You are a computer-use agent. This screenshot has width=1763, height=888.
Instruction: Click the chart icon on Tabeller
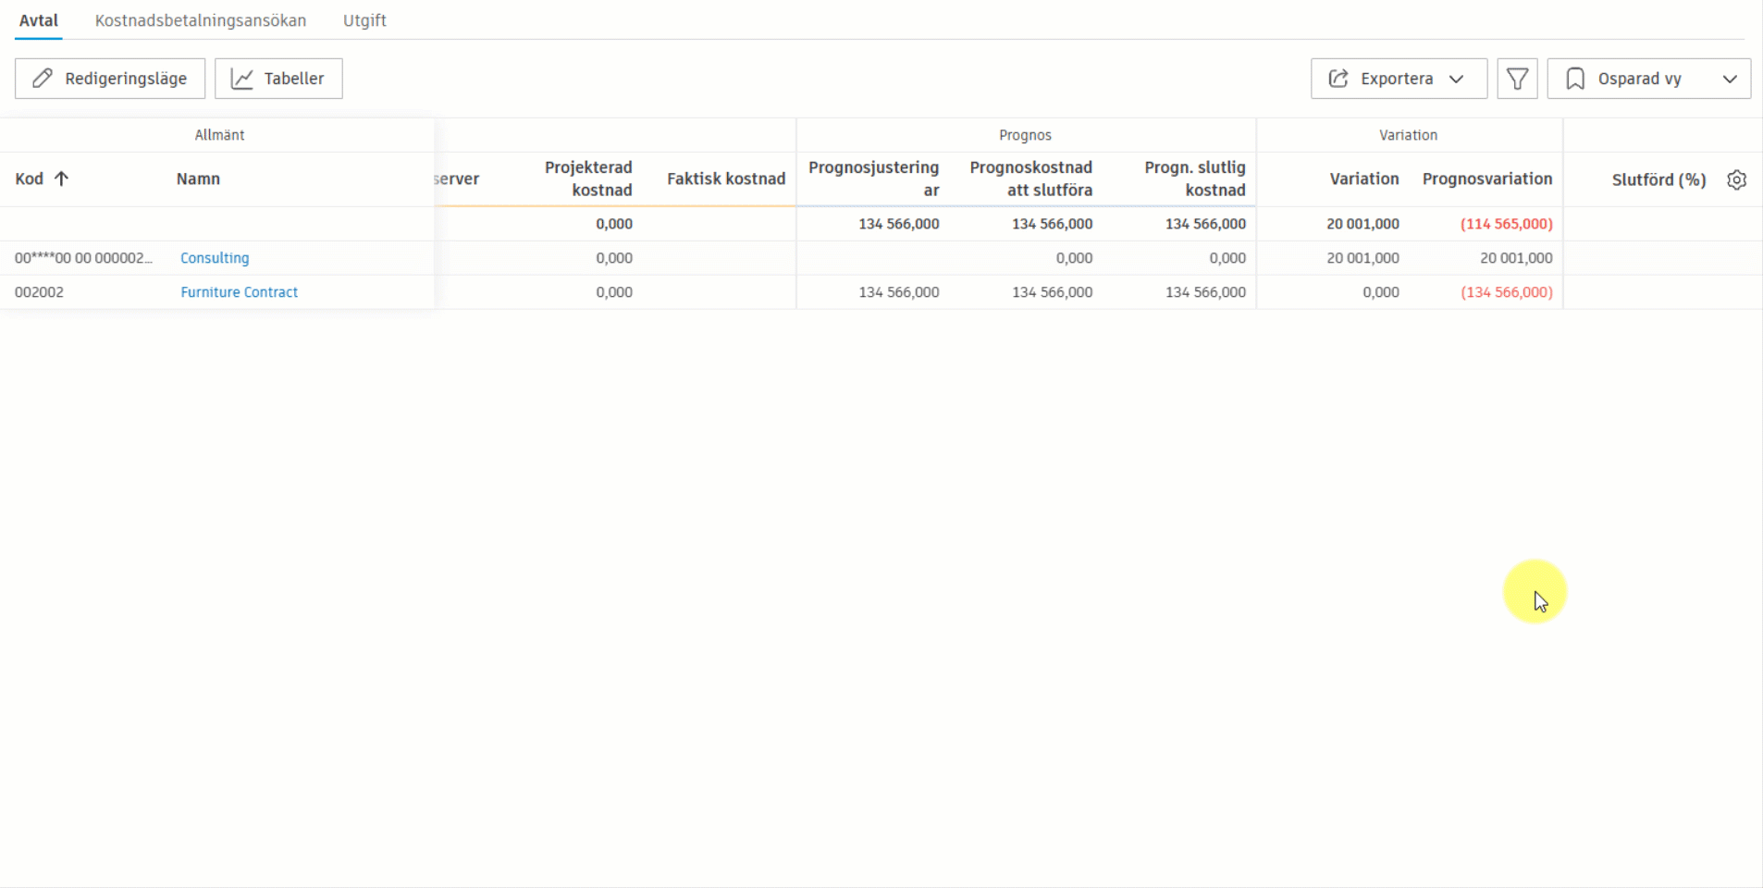tap(242, 79)
